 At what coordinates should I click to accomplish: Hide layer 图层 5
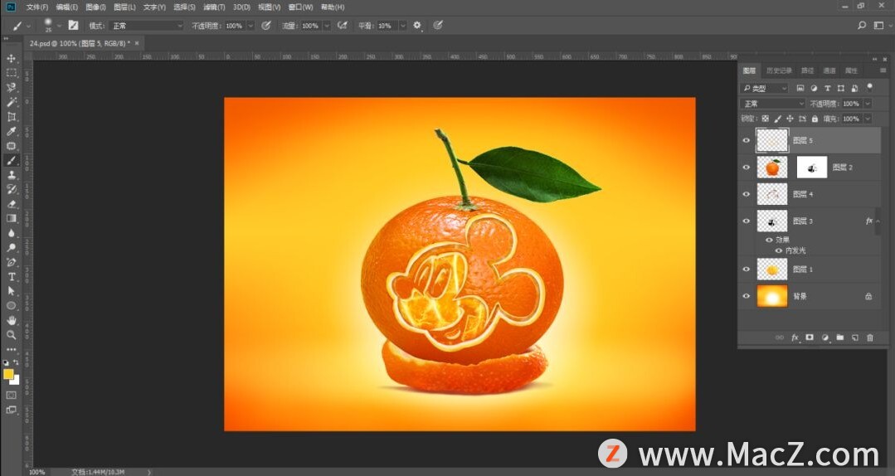[x=746, y=140]
